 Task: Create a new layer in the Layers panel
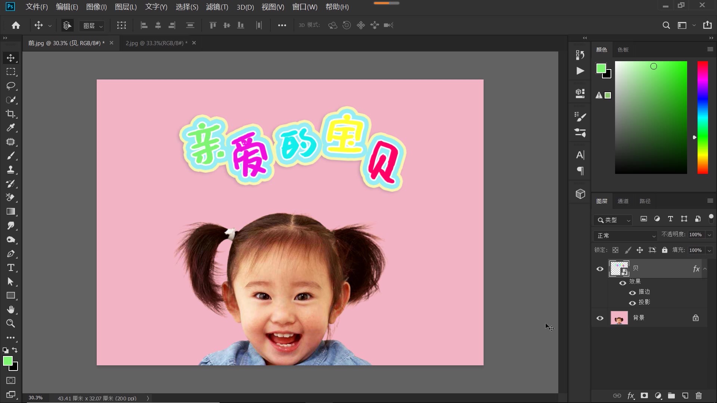click(x=685, y=396)
